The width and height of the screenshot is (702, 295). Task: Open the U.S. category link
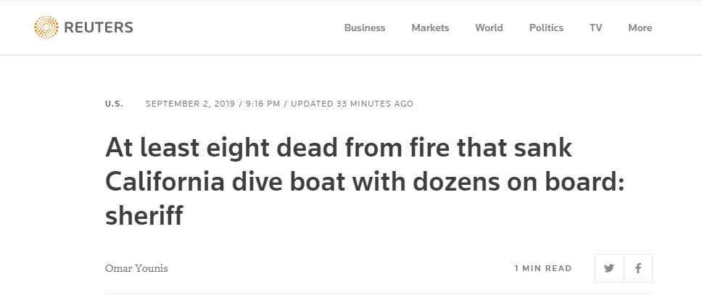coord(114,104)
